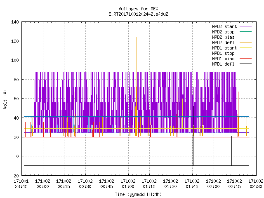Click the x-axis label 171002 00:00
The height and width of the screenshot is (198, 264).
(x=42, y=184)
